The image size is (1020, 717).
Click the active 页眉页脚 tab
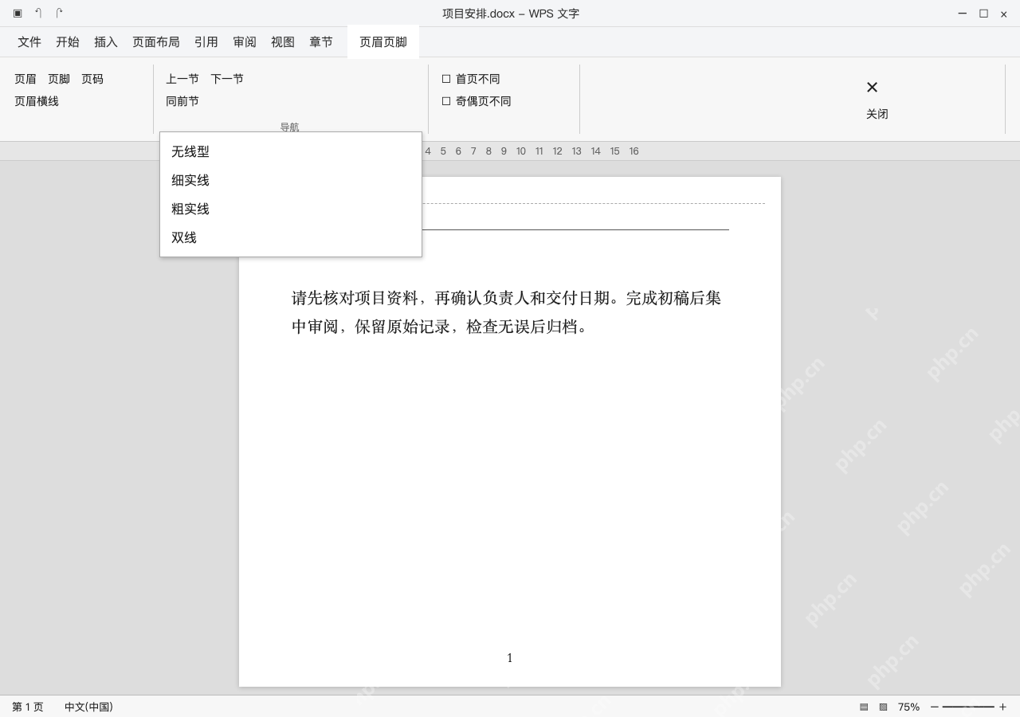point(383,42)
